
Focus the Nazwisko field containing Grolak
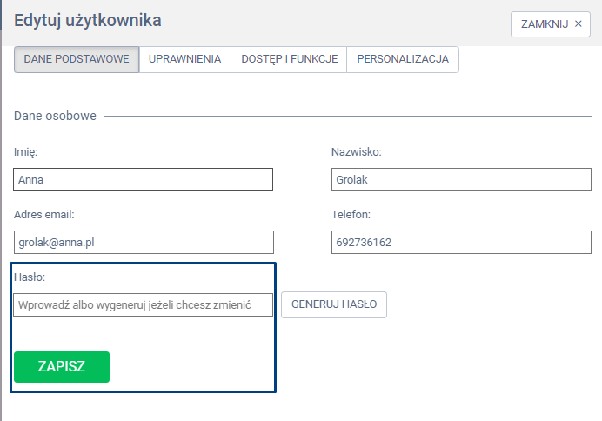(x=461, y=180)
